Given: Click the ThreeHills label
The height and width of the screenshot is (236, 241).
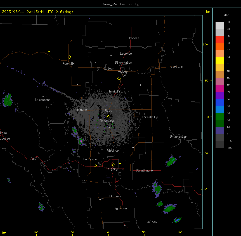Looking at the screenshot, I should pos(150,117).
